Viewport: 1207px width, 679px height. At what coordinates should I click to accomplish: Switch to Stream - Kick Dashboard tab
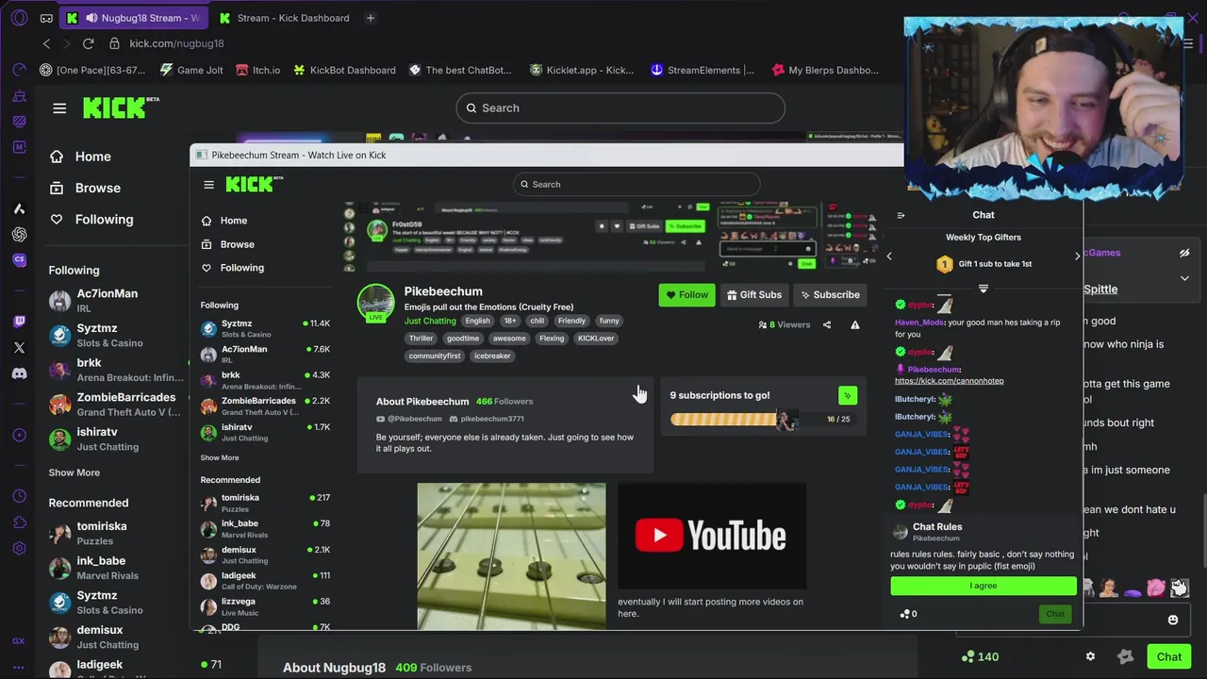click(284, 18)
